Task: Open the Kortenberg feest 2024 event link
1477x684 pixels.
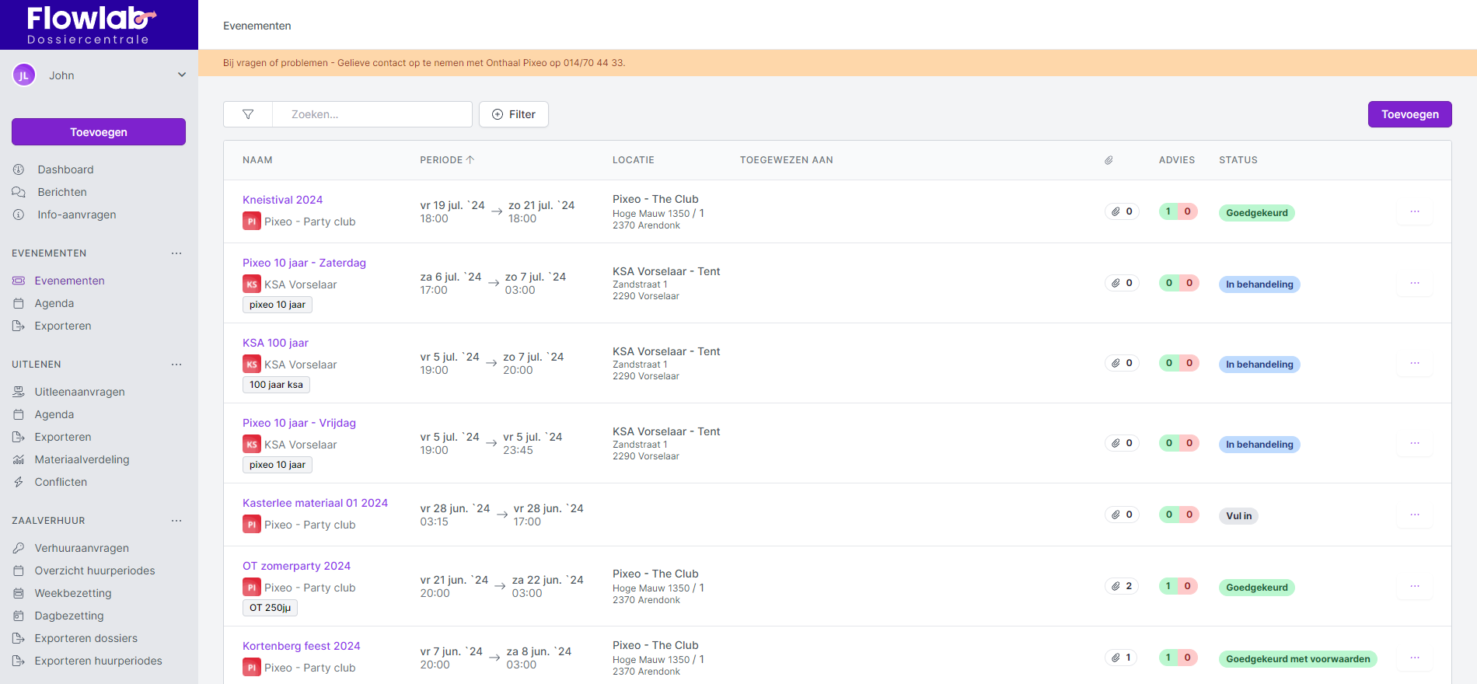Action: 301,646
